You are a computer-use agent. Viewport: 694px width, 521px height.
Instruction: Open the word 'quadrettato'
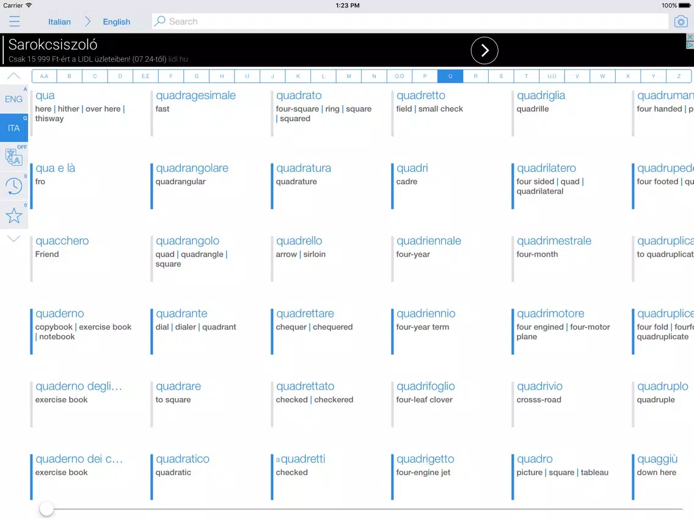[305, 386]
